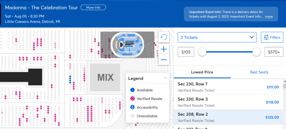
Task: Click the maximum price slider handle
Action: click(256, 52)
